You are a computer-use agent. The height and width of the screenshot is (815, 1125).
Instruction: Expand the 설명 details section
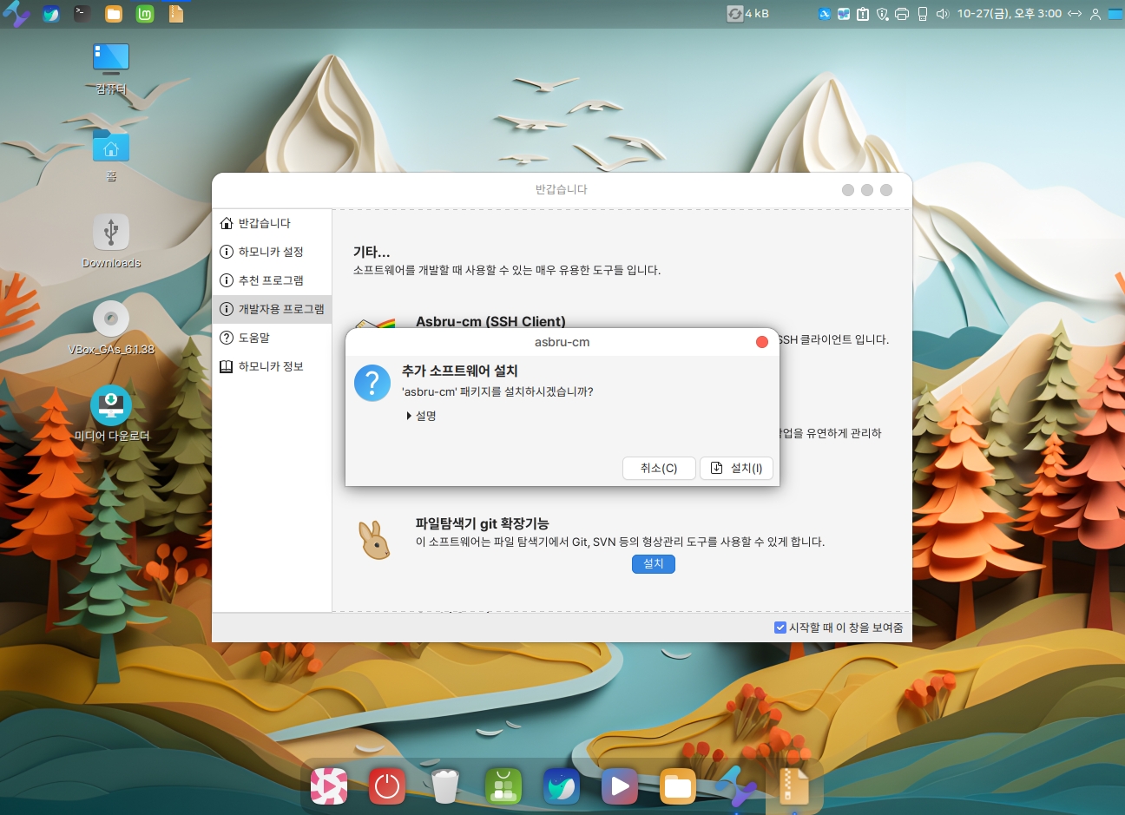pos(422,416)
